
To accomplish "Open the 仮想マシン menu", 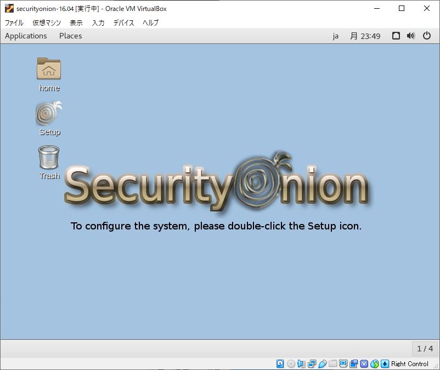I will click(x=47, y=23).
